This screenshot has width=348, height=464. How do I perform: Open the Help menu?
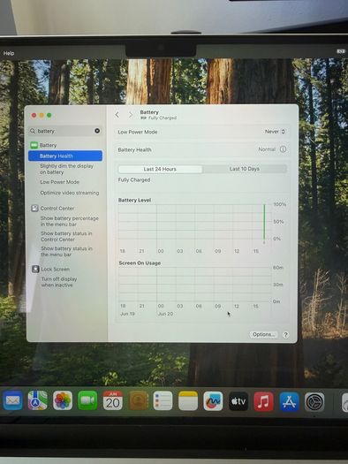[9, 53]
